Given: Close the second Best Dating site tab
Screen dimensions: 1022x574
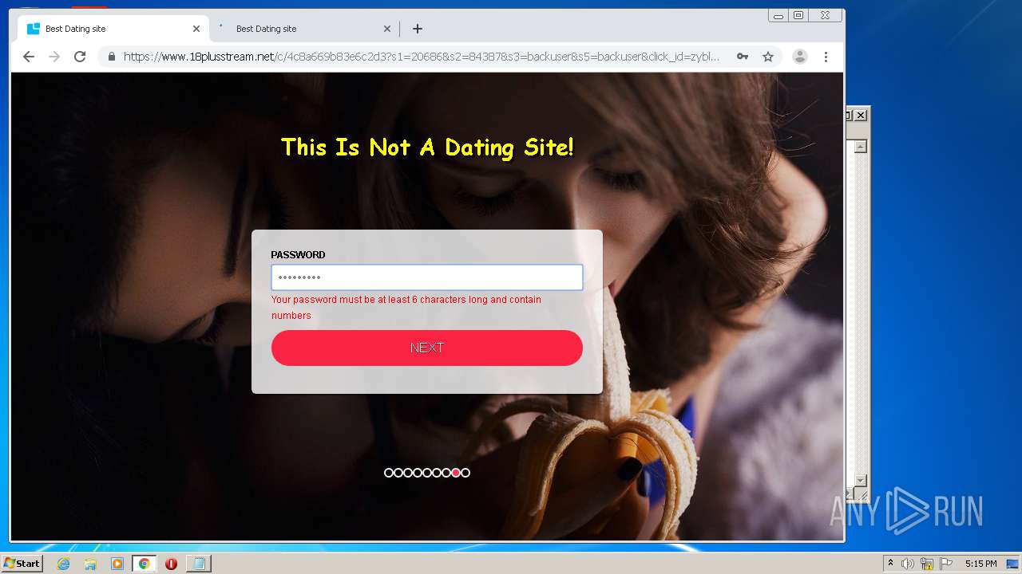Looking at the screenshot, I should tap(387, 29).
